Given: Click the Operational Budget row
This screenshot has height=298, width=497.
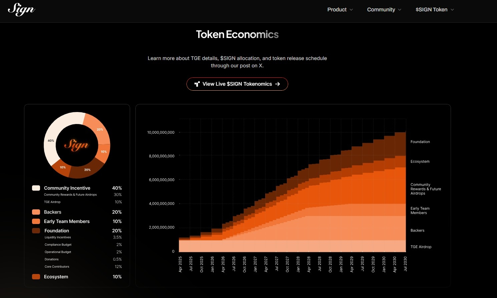Looking at the screenshot, I should click(x=83, y=252).
